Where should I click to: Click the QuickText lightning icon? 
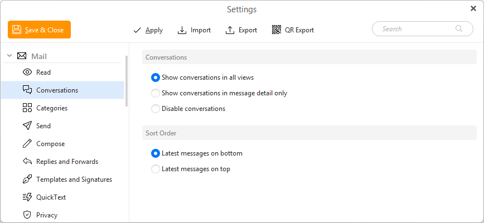point(27,197)
